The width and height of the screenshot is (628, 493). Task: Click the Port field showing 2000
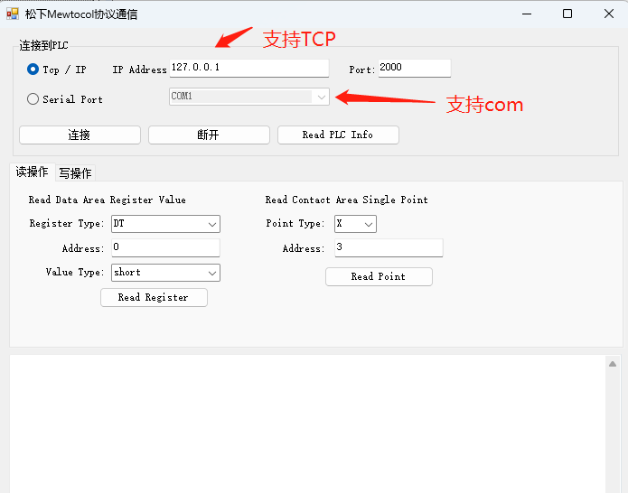click(x=415, y=68)
